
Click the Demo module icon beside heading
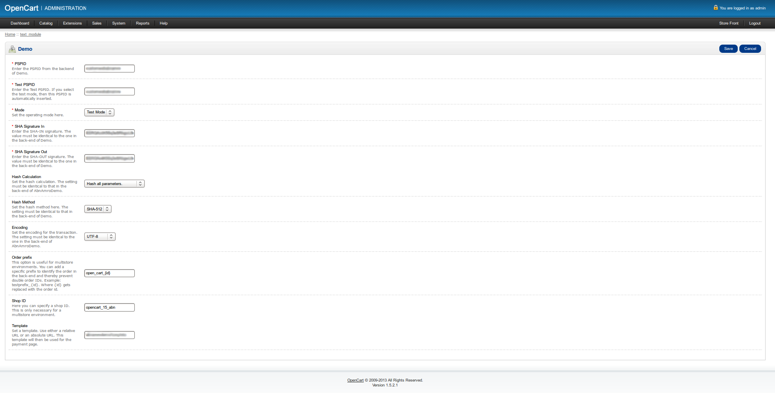coord(12,49)
